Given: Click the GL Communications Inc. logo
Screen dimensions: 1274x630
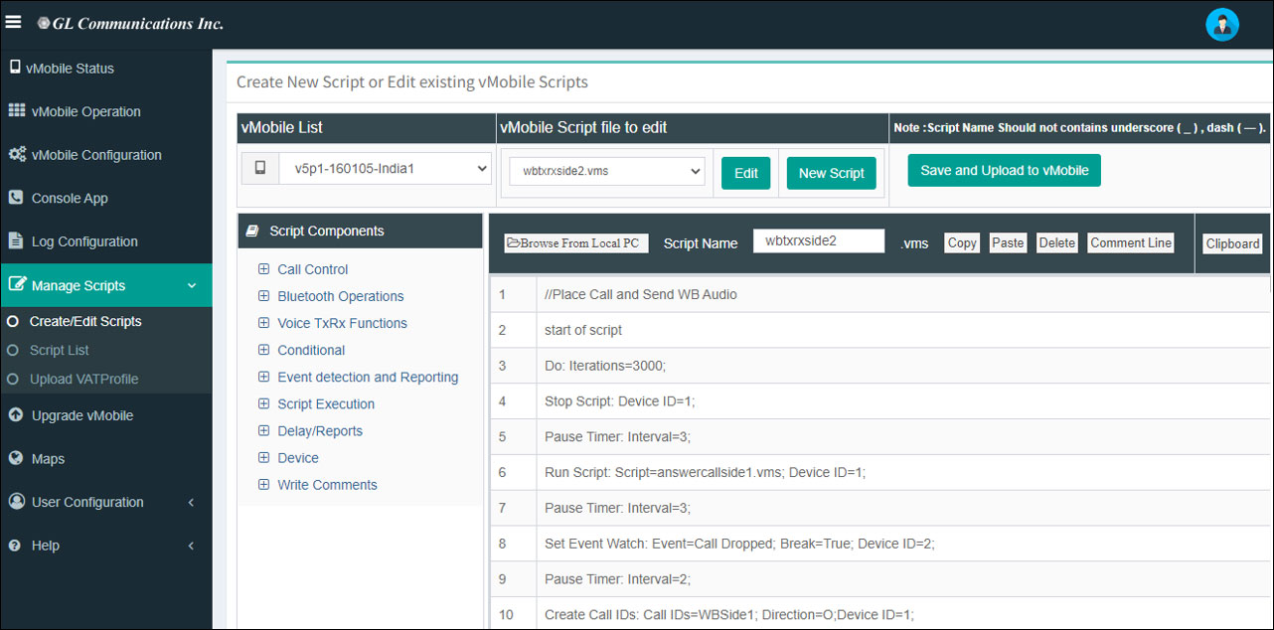Looking at the screenshot, I should point(130,23).
